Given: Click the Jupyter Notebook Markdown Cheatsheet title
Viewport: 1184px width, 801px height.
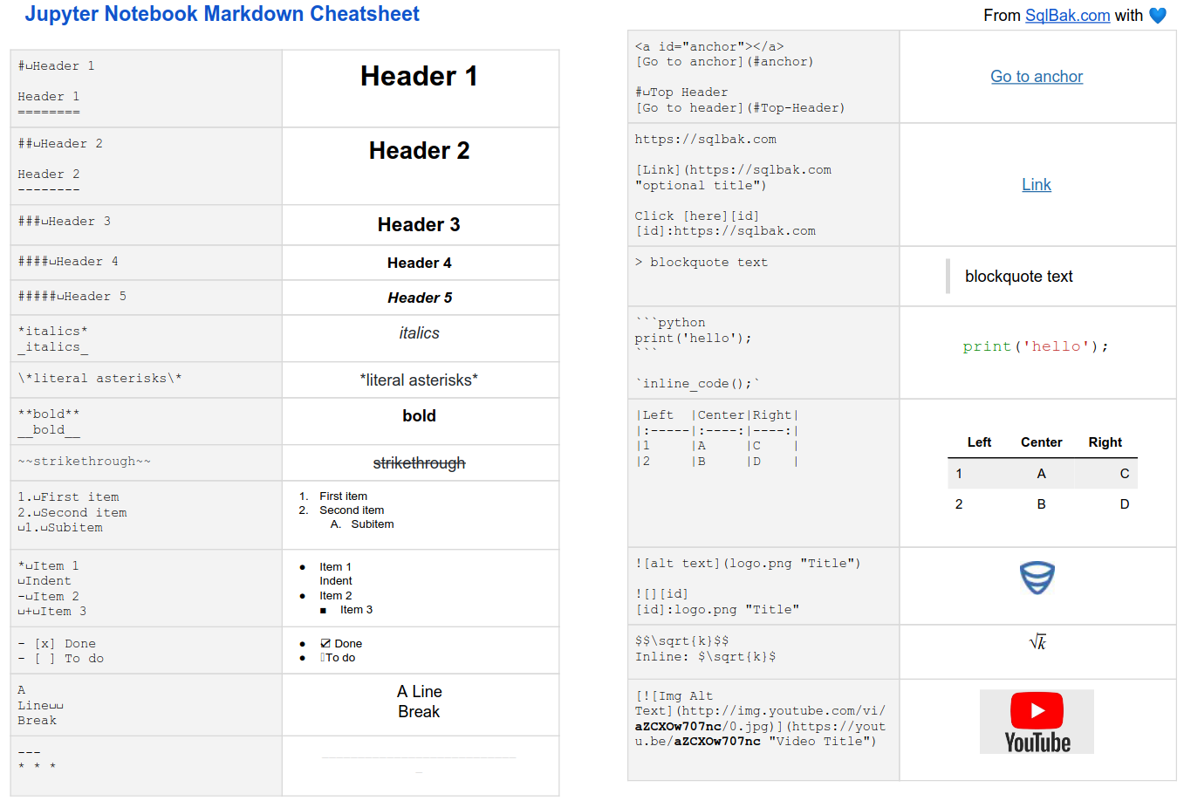Looking at the screenshot, I should click(x=222, y=14).
